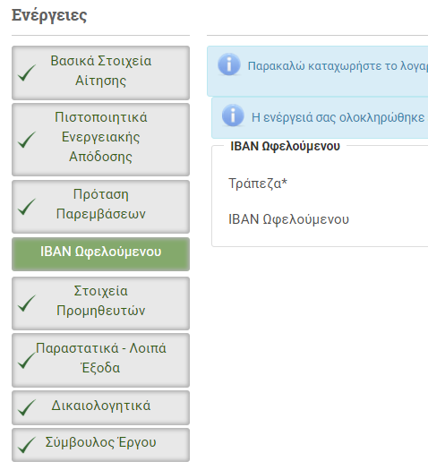This screenshot has height=470, width=428.
Task: Click checkmark icon beside Βασικά Στοιχεία Αίτησης
Action: pyautogui.click(x=27, y=73)
